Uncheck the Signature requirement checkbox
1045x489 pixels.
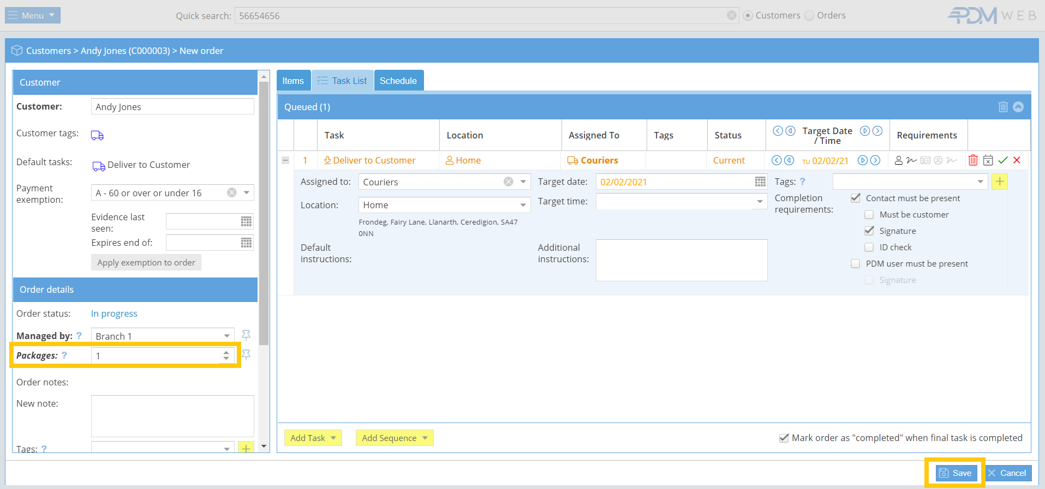[869, 231]
